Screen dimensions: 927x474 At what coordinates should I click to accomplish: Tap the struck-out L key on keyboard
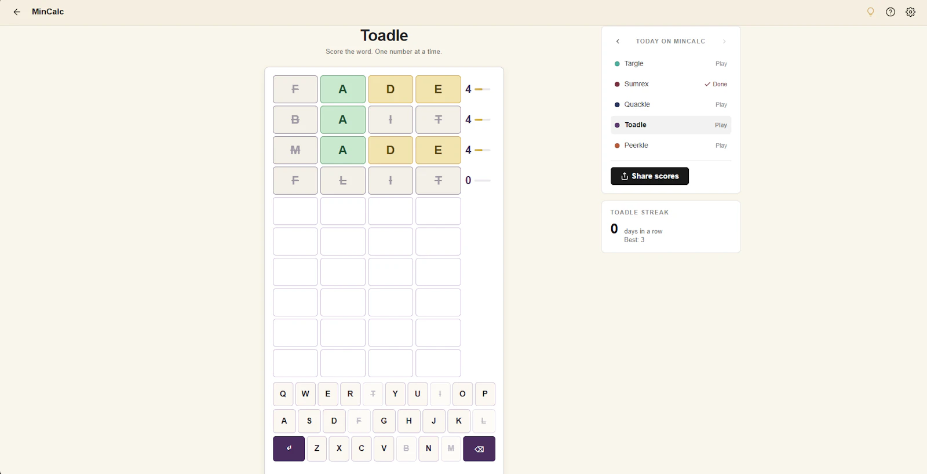coord(484,421)
